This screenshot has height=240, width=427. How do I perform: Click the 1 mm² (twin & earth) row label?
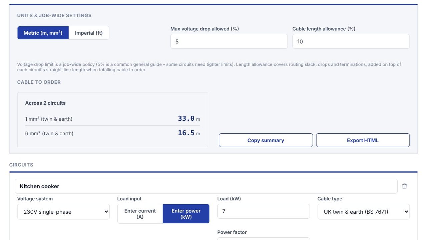tap(49, 119)
